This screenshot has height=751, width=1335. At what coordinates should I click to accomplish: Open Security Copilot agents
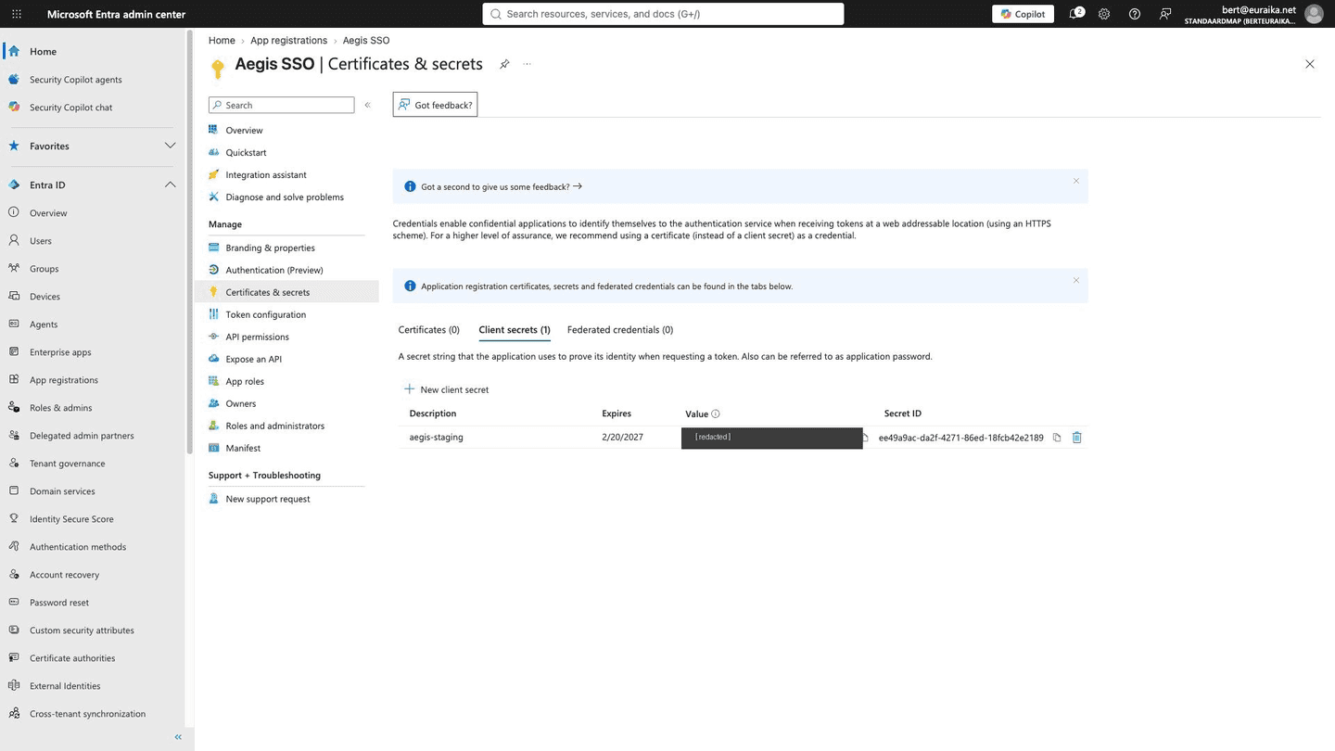75,79
